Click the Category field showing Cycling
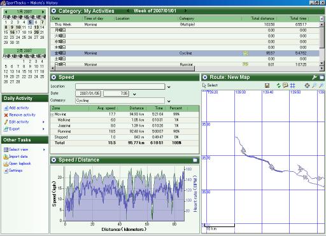The height and width of the screenshot is (236, 326). [x=120, y=101]
